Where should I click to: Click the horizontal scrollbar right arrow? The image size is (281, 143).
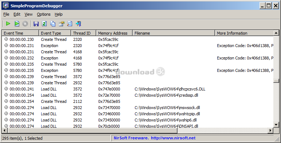pyautogui.click(x=270, y=131)
